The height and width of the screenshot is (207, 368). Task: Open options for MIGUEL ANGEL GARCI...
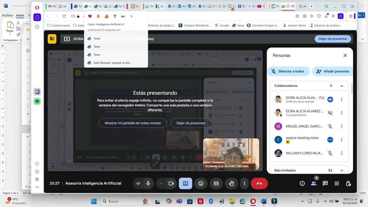tap(342, 126)
